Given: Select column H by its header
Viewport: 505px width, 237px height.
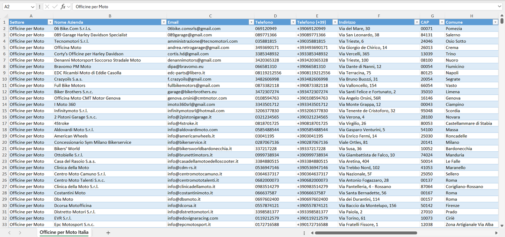Looking at the screenshot, I should [x=471, y=16].
